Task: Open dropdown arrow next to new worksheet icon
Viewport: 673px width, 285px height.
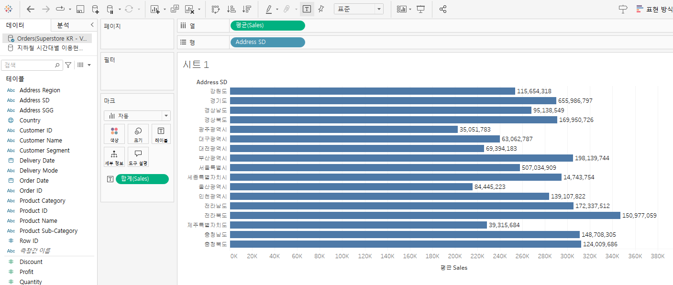Action: click(x=165, y=10)
